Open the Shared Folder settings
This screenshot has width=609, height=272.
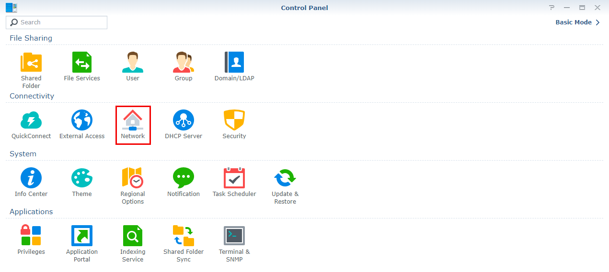tap(31, 63)
